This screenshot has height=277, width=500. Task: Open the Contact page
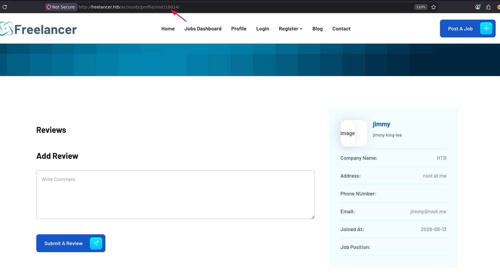pos(341,29)
